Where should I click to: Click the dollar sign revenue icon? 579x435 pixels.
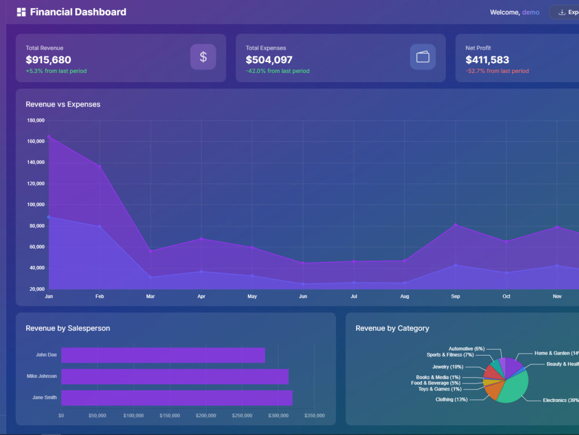coord(203,57)
